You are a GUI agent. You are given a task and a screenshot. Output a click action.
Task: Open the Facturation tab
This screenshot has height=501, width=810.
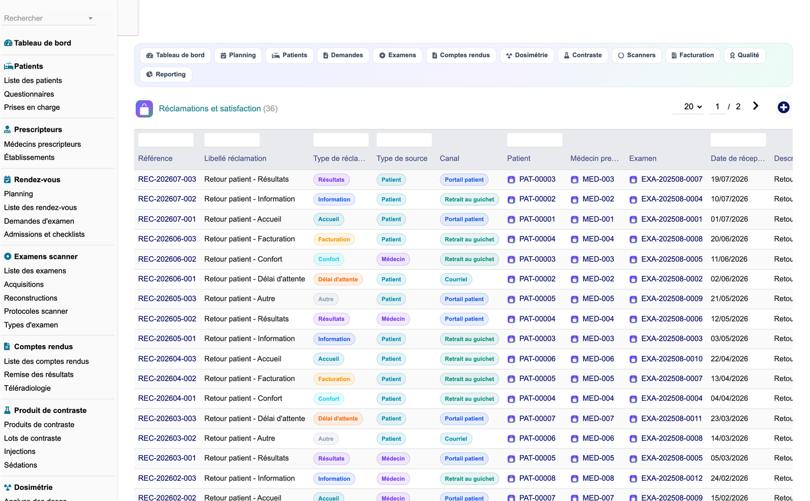pos(693,55)
